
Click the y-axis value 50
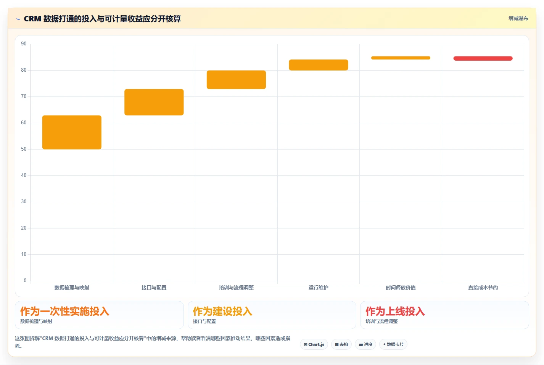(x=24, y=149)
